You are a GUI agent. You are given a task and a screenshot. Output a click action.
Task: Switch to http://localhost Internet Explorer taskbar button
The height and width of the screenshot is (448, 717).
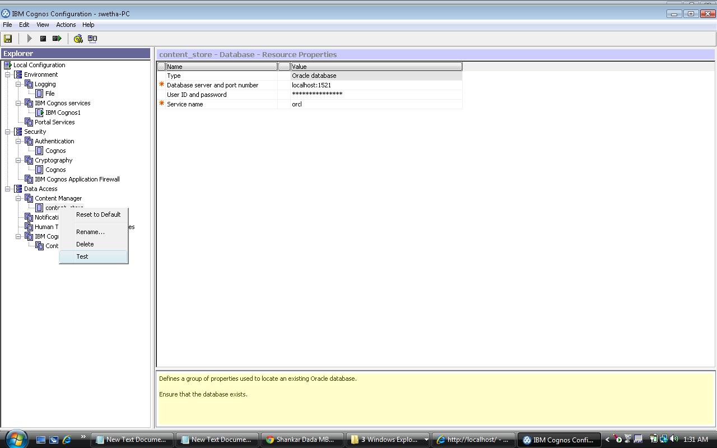coord(473,440)
